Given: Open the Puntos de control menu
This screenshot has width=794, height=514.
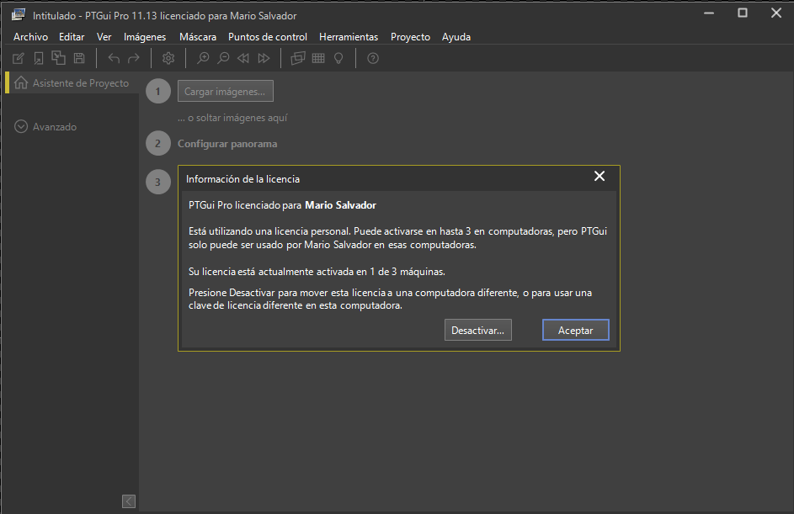Looking at the screenshot, I should coord(268,37).
